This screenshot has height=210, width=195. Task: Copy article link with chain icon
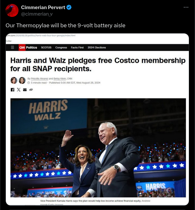(x=31, y=90)
